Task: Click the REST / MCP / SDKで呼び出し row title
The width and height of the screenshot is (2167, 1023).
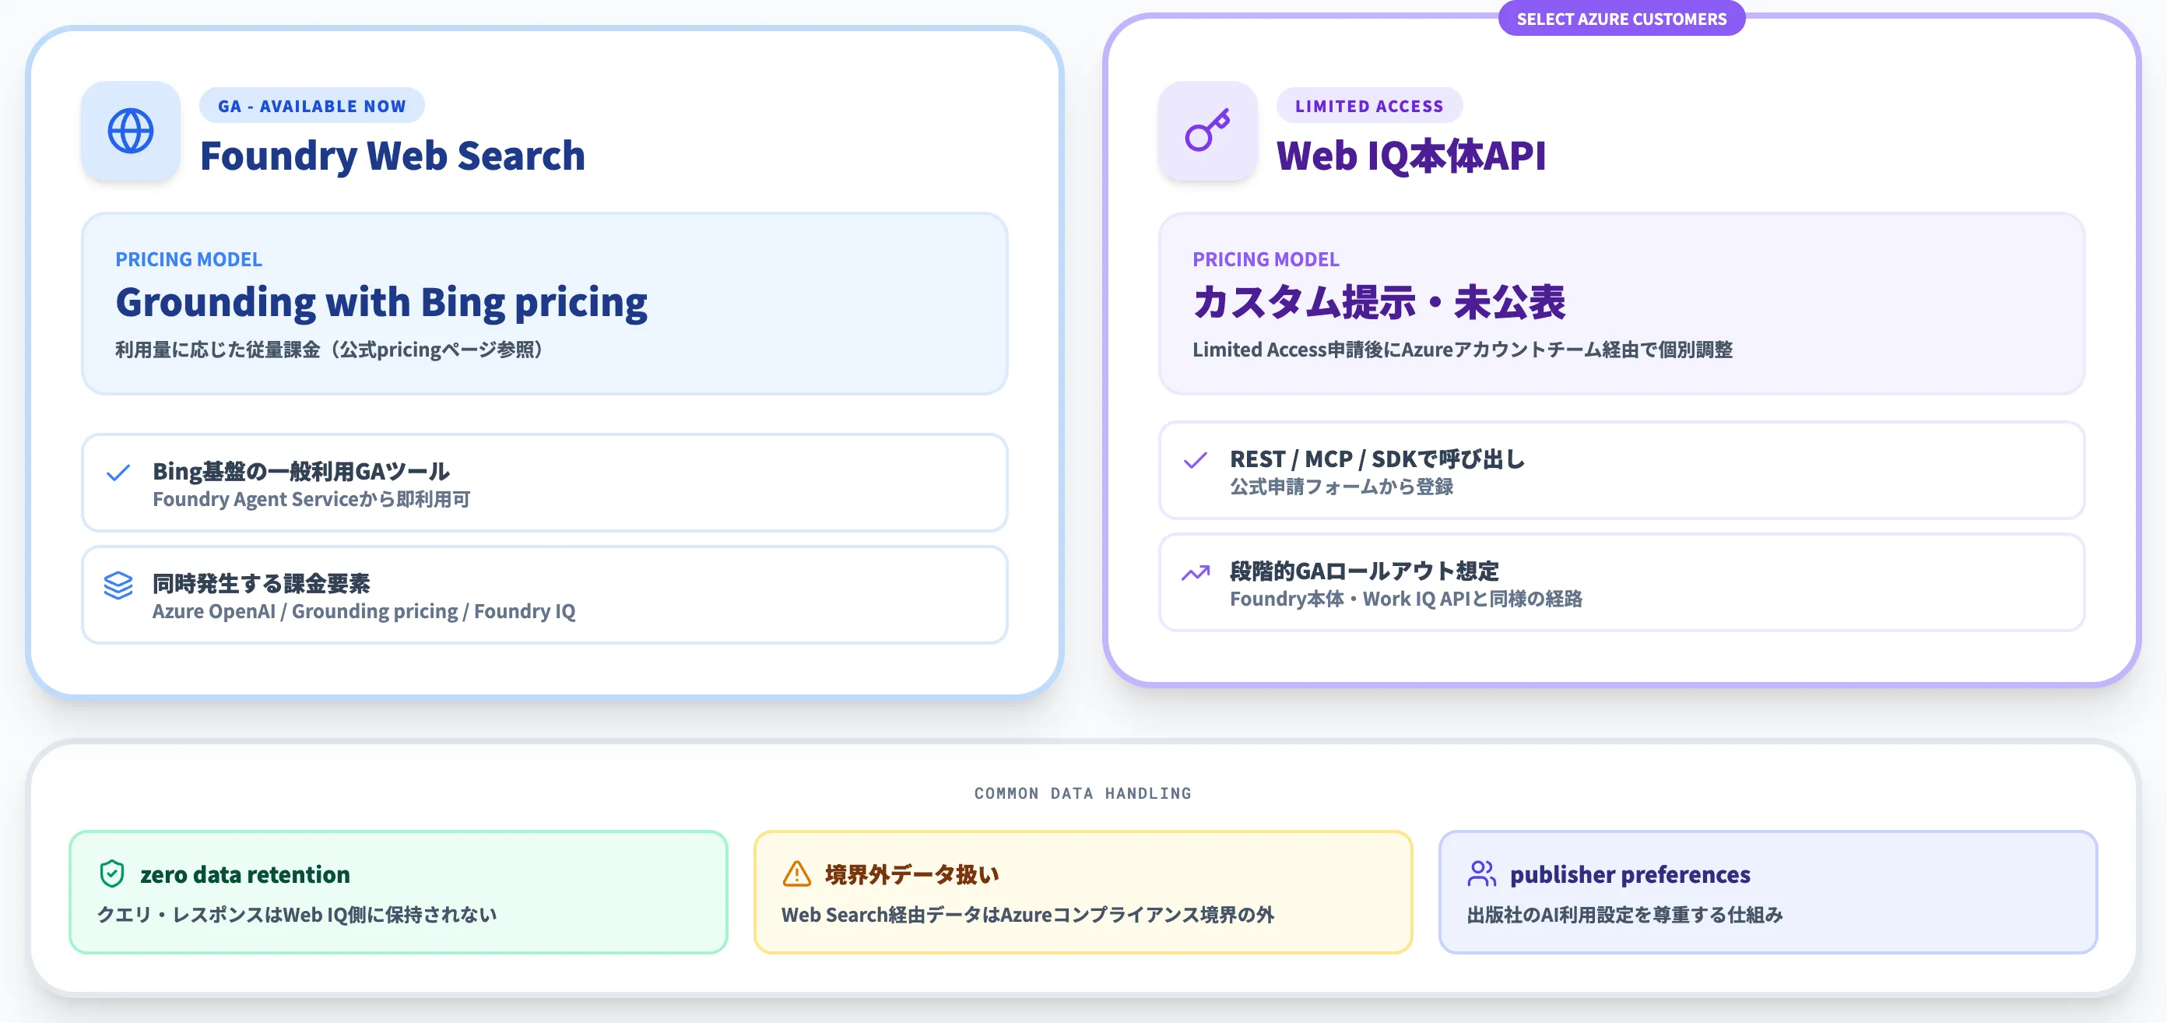Action: 1376,459
